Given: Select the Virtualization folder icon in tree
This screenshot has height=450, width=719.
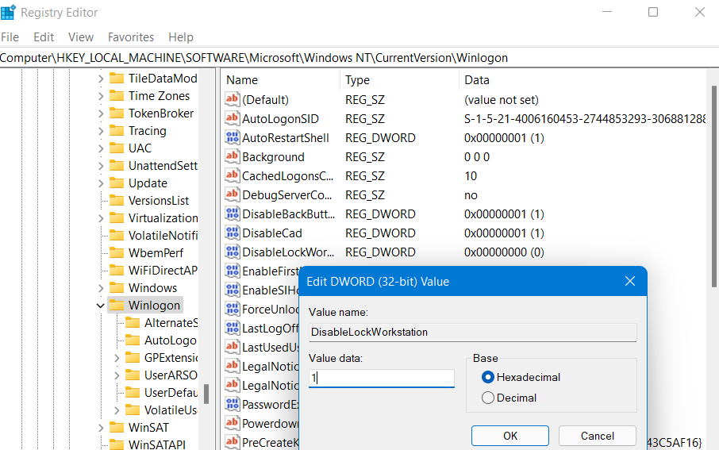Looking at the screenshot, I should coord(117,218).
